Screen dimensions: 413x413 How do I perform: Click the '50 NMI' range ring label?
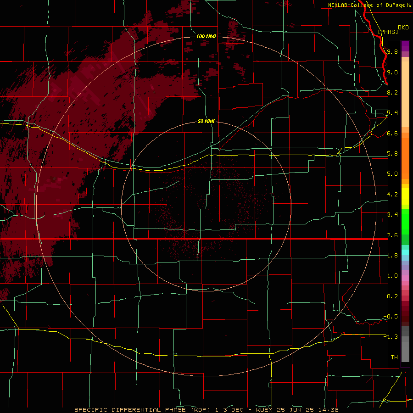206,121
